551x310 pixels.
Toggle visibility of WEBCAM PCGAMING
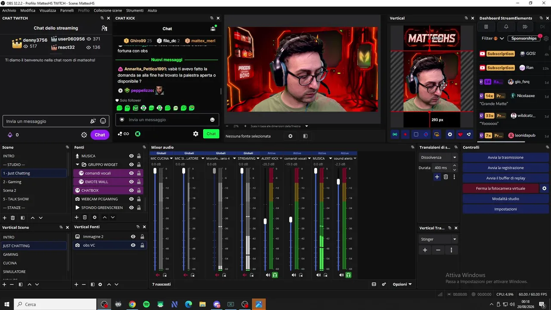click(131, 199)
